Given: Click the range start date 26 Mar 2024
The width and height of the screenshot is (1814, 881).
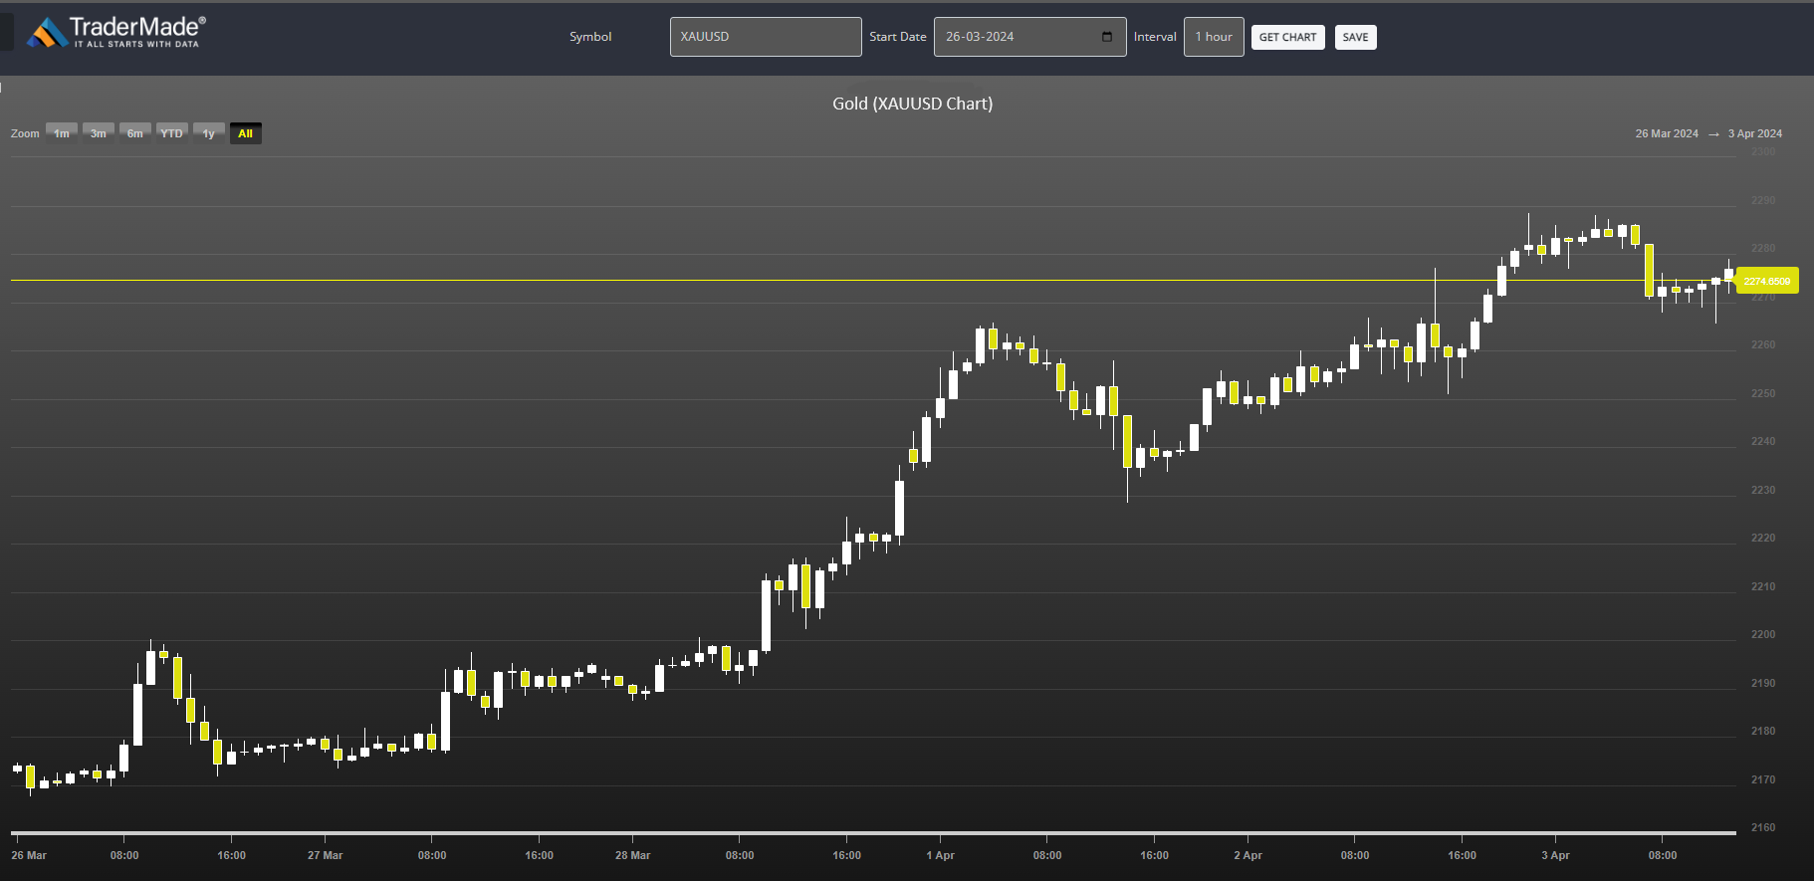Looking at the screenshot, I should coord(1667,133).
